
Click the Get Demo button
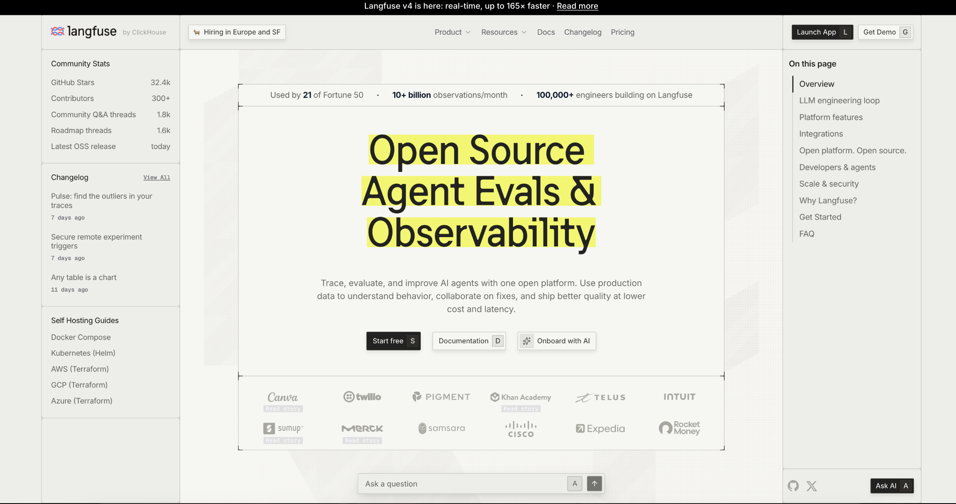(885, 32)
